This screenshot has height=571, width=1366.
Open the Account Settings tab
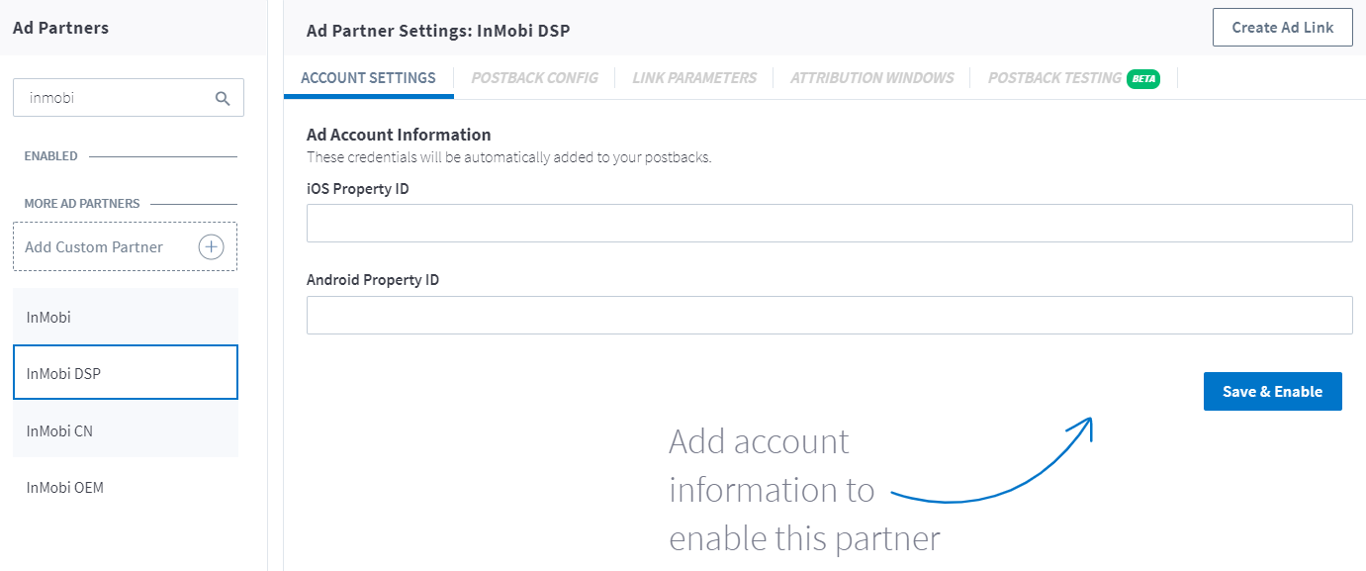tap(368, 78)
